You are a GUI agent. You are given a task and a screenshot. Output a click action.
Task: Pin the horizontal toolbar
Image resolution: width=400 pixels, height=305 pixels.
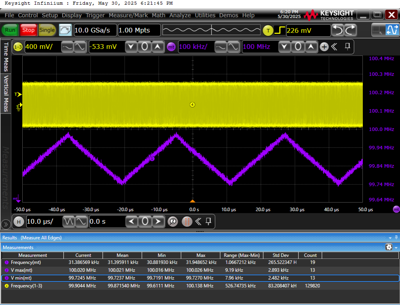208,221
